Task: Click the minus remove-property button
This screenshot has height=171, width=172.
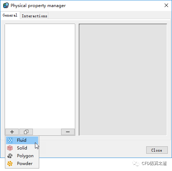Action: [x=68, y=132]
